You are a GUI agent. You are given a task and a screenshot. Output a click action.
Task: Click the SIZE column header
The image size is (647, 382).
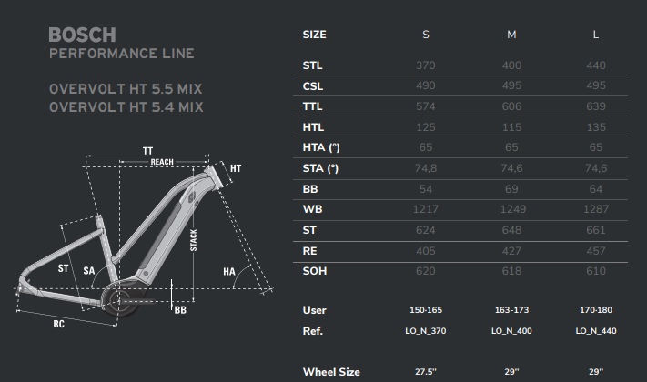tap(314, 35)
